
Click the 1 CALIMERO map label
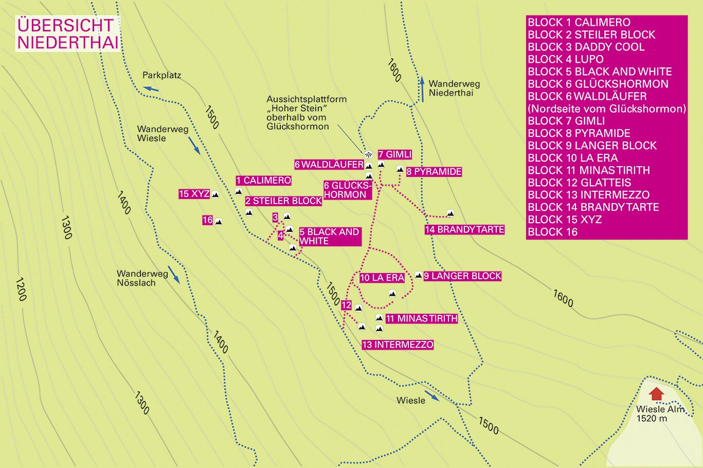(263, 181)
